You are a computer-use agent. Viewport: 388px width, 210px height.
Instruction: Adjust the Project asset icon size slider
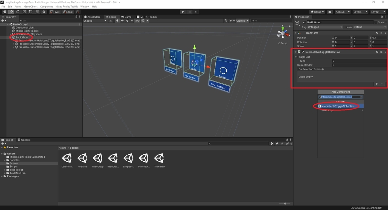285,204
